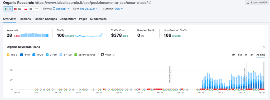Click the Jan 24 axis label

point(262,92)
